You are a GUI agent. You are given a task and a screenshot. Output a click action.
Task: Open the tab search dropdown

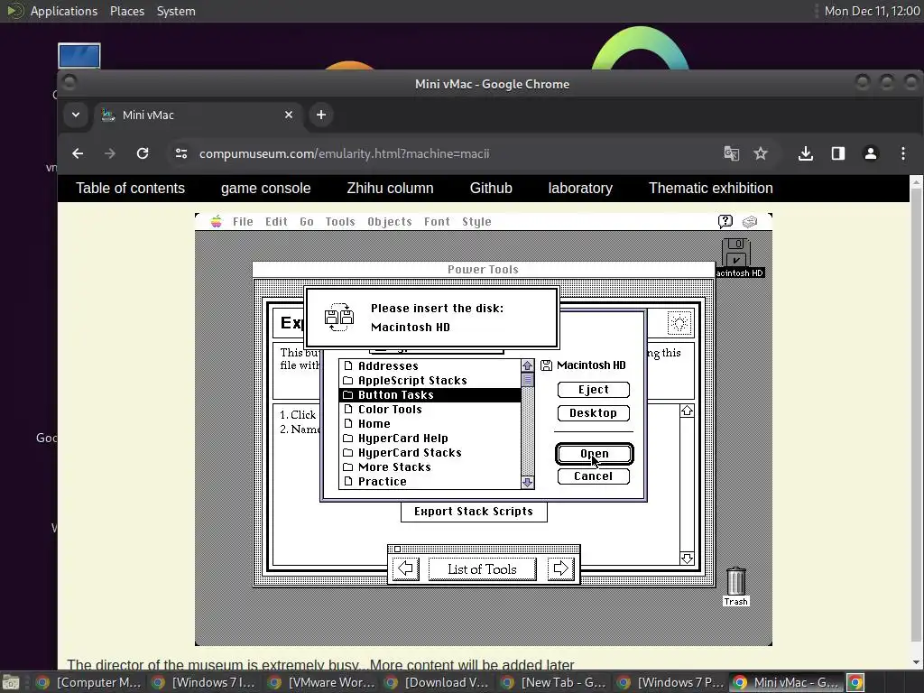(76, 115)
